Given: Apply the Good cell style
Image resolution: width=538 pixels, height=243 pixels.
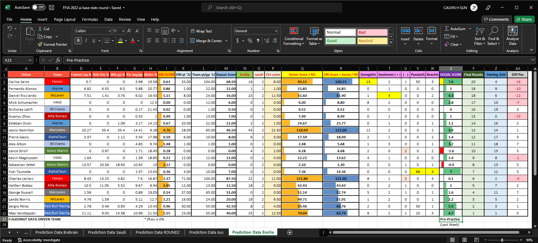Looking at the screenshot, I should click(340, 41).
